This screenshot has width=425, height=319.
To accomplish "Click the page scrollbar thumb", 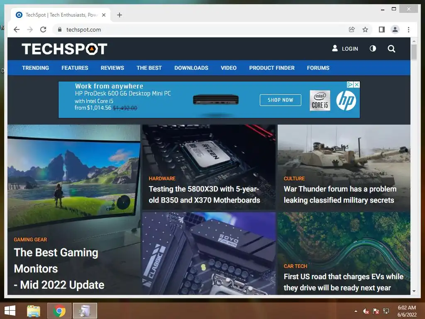I will click(x=414, y=52).
